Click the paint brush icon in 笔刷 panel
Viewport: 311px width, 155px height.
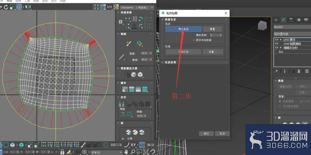point(128,43)
